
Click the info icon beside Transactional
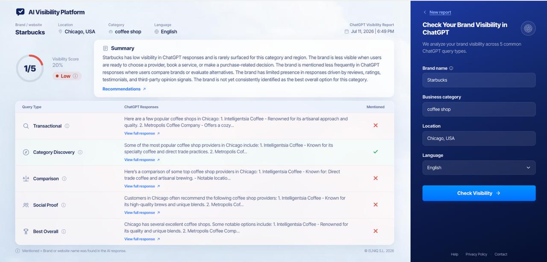[67, 126]
